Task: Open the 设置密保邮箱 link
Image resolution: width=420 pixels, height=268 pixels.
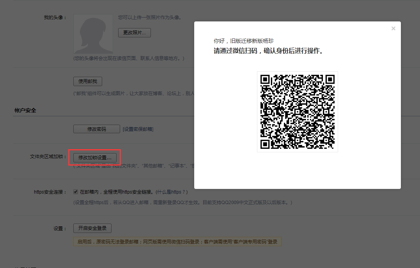Action: point(138,129)
